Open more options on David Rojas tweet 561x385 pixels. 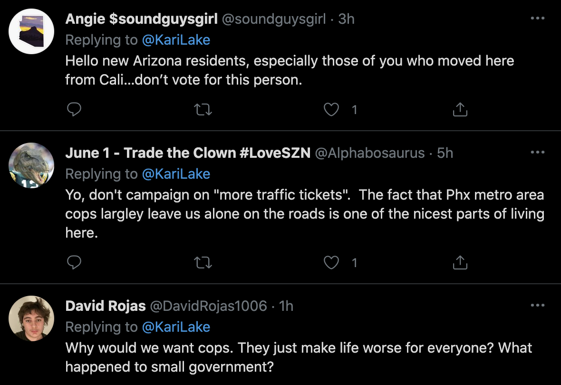pos(537,305)
